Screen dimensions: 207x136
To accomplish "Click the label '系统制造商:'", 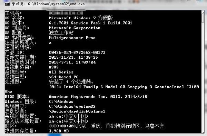I will pos(18,67).
